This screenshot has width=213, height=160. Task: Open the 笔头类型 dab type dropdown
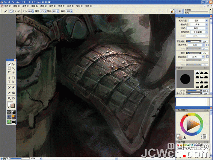click(198, 21)
